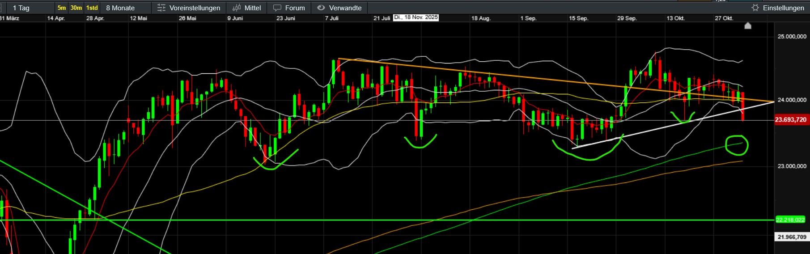Click the '14 Apr.' date axis label
Image resolution: width=810 pixels, height=254 pixels.
point(56,18)
